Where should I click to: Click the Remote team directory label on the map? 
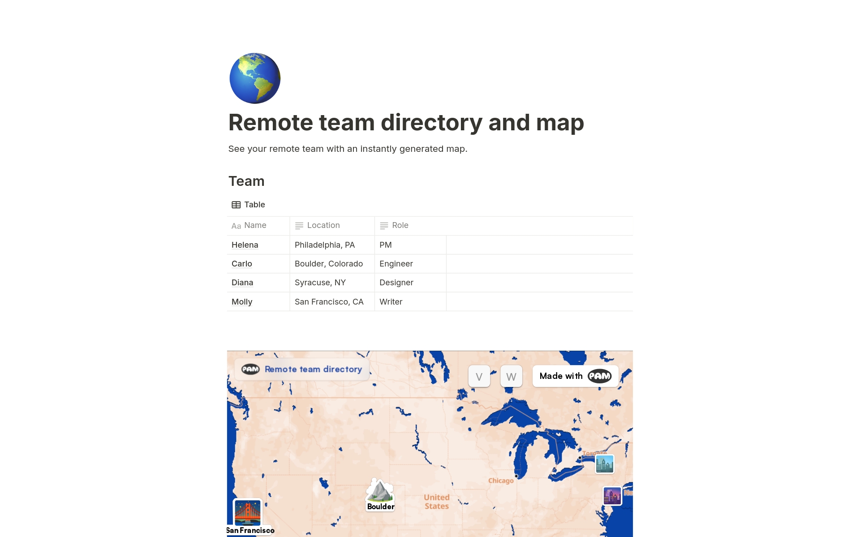313,369
